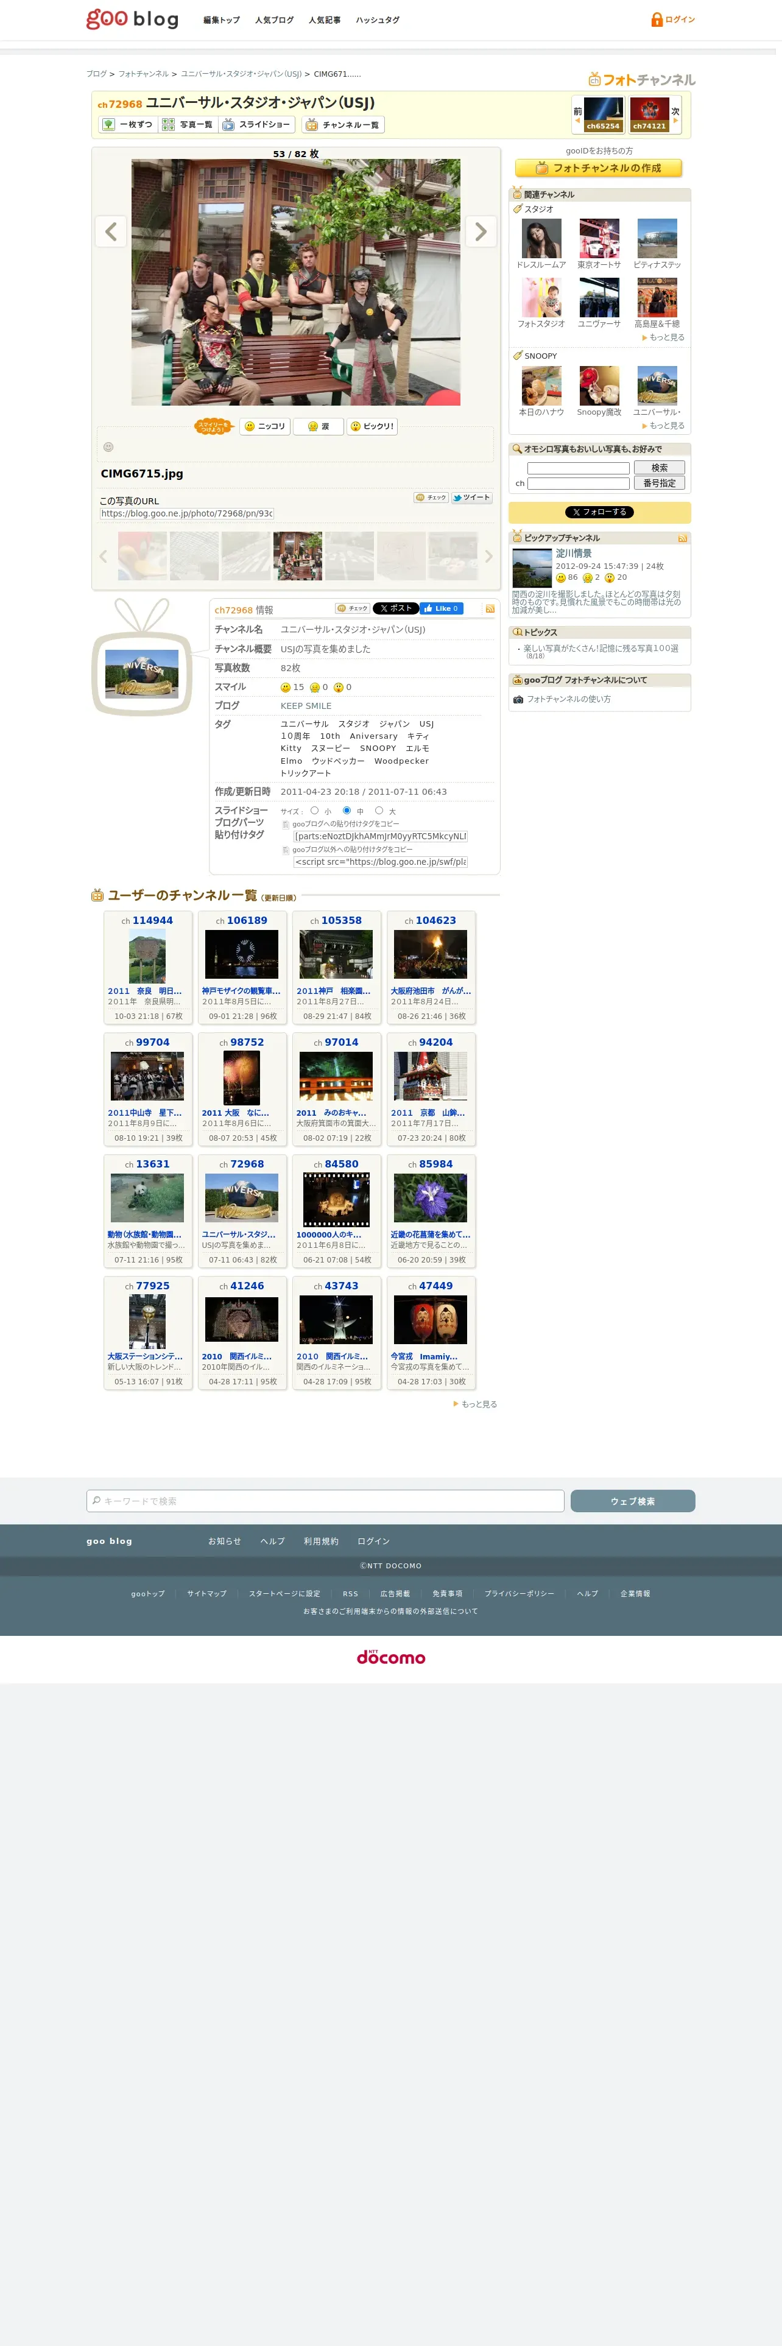This screenshot has width=782, height=2346.
Task: Click キーワードで検索 footer field
Action: [x=325, y=1501]
